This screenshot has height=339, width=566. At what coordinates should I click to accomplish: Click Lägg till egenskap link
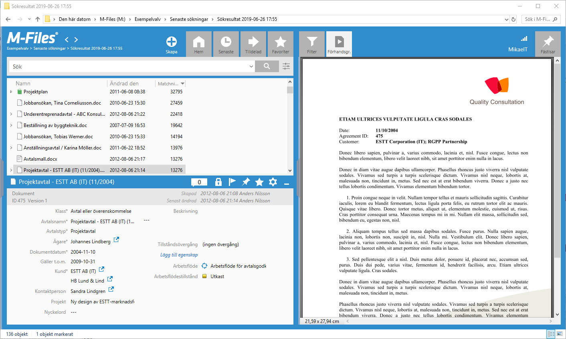pyautogui.click(x=179, y=255)
